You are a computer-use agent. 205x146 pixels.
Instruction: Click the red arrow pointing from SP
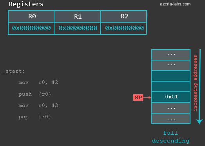coord(147,97)
